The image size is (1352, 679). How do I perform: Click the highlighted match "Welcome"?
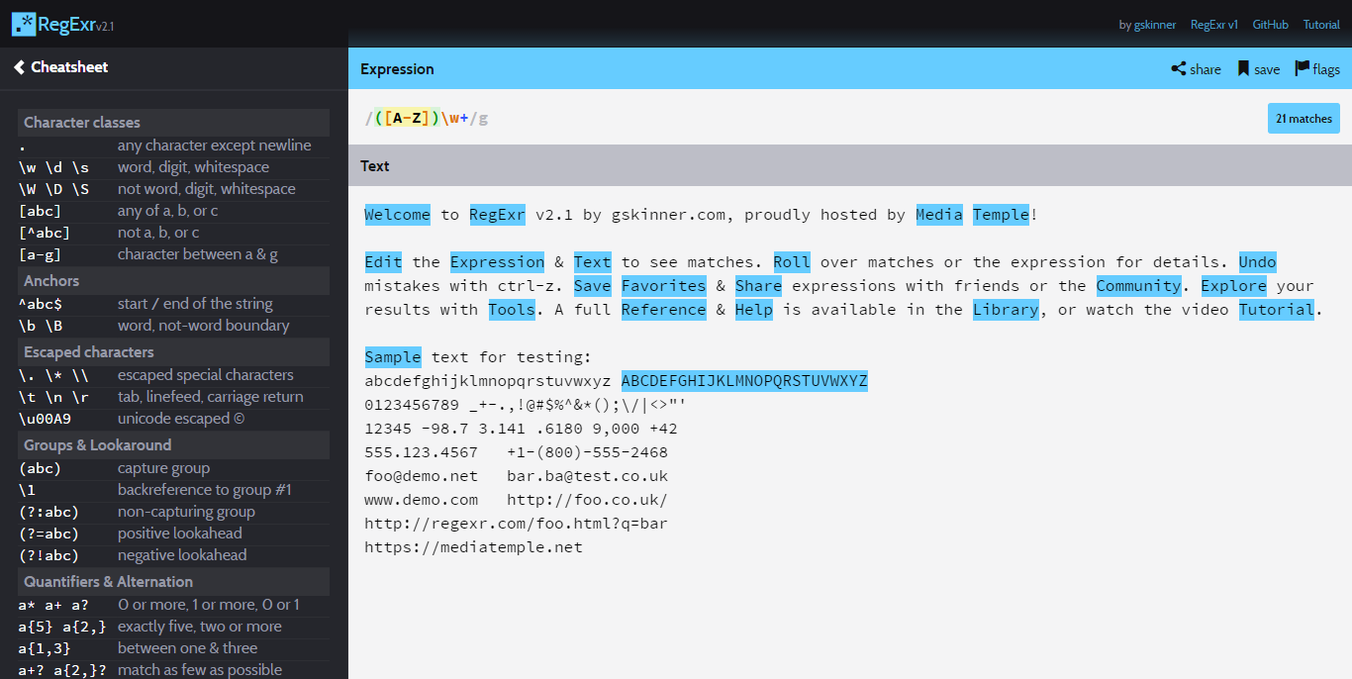tap(398, 215)
